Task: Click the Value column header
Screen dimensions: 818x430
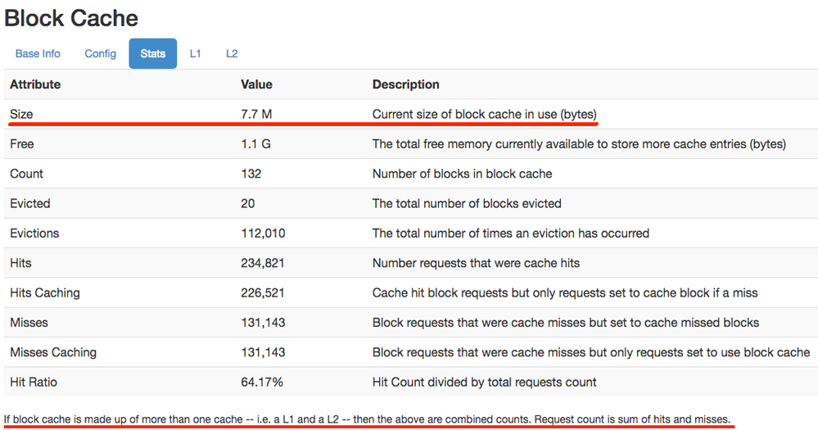Action: (x=256, y=84)
